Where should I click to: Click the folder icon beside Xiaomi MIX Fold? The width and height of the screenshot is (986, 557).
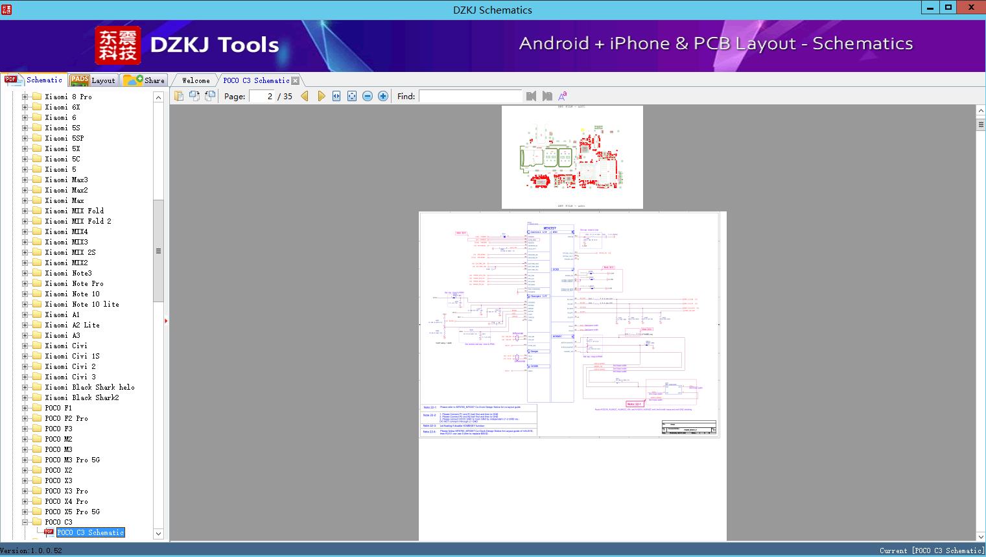point(37,211)
